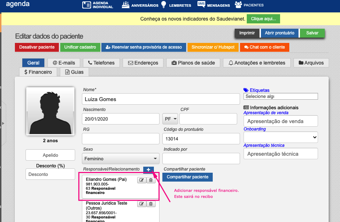Screen dimensions: 340x222
Task: Open the Pacientes people icon
Action: 238,5
